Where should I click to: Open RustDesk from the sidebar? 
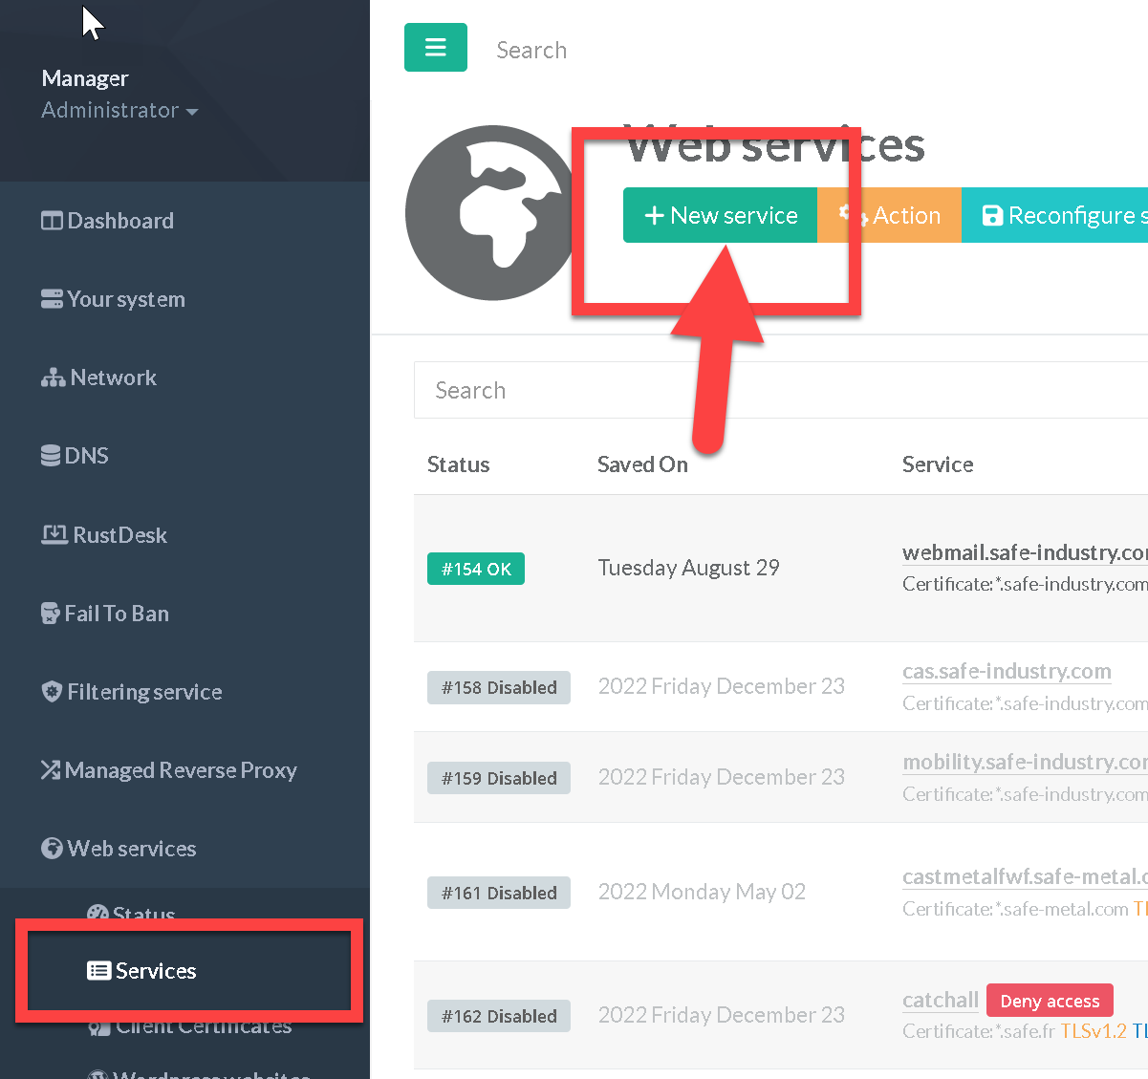tap(104, 535)
